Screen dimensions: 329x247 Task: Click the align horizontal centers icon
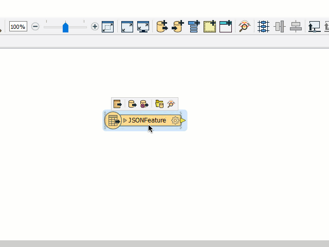click(296, 26)
